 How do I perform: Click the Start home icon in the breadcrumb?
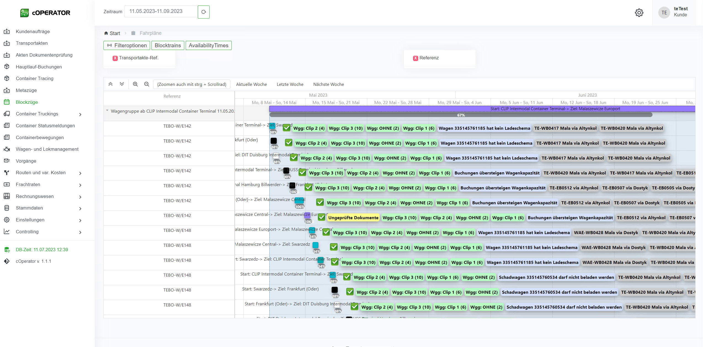pyautogui.click(x=106, y=33)
